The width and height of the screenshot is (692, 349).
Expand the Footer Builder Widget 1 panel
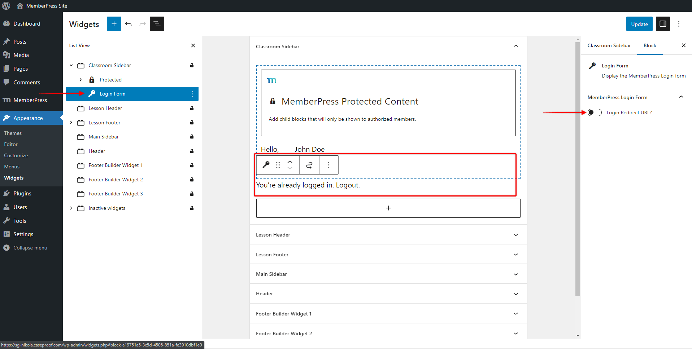coord(388,314)
